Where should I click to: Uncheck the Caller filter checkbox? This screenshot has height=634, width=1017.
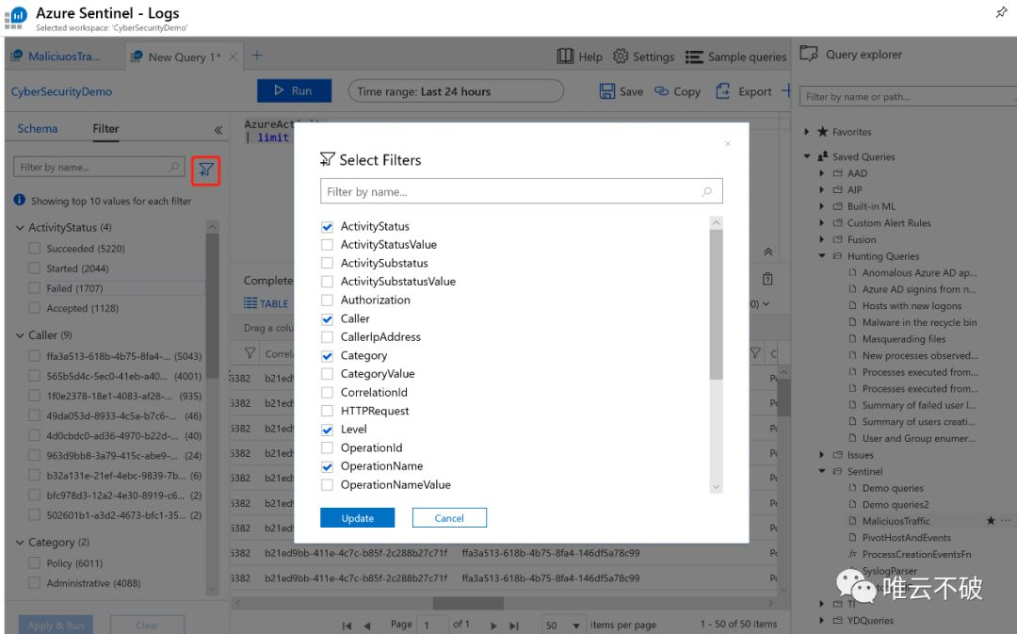327,318
